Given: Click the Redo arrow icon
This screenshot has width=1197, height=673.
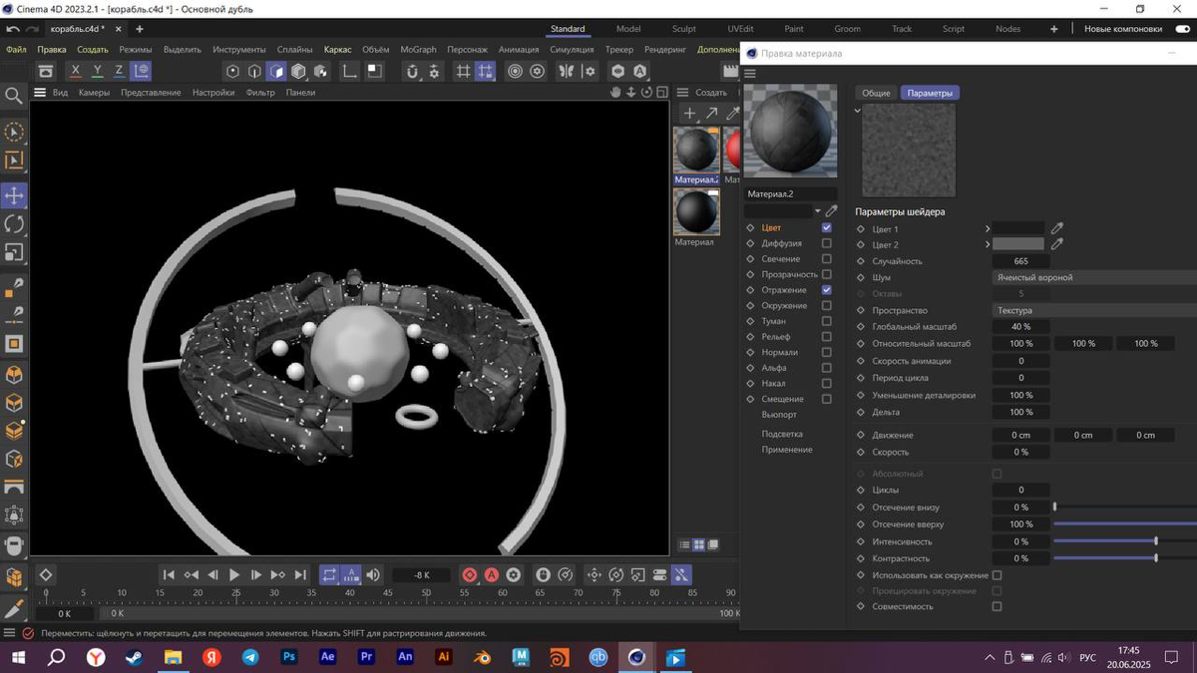Looking at the screenshot, I should pos(34,29).
